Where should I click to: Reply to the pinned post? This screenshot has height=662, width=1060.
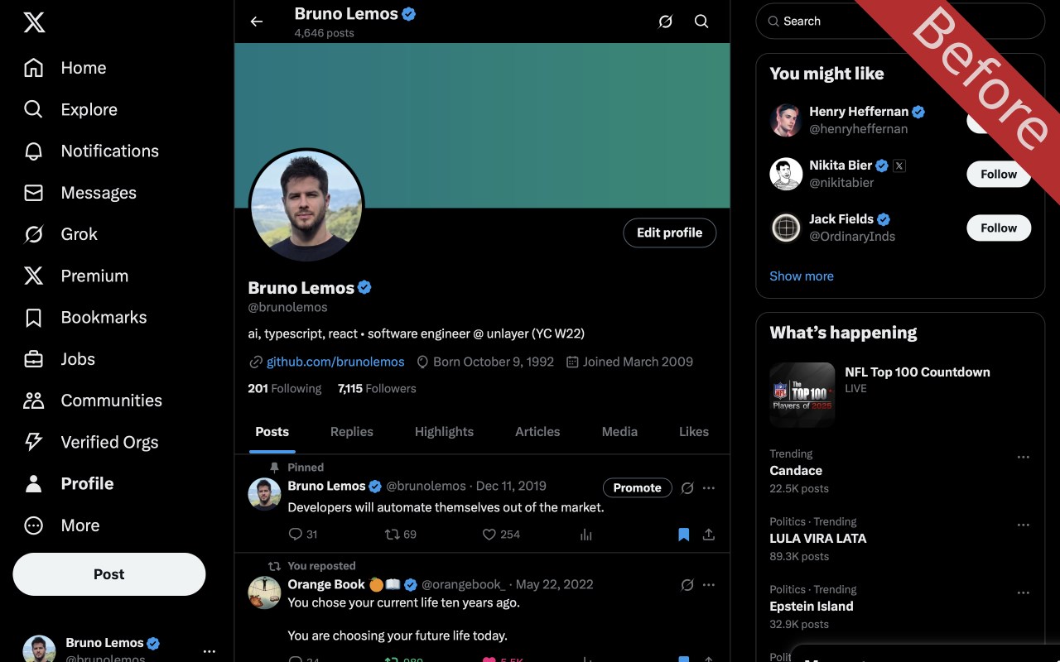pyautogui.click(x=303, y=535)
